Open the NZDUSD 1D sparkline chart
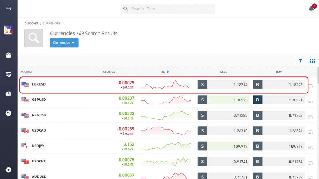 click(x=166, y=115)
